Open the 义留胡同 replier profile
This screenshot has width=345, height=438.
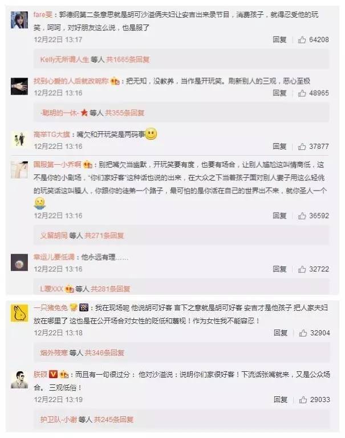click(x=54, y=236)
